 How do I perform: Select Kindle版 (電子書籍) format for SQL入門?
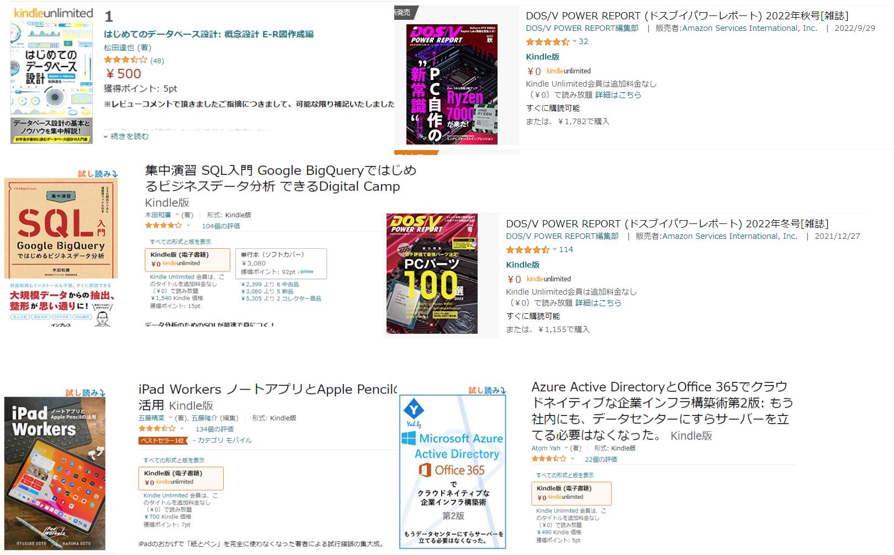pyautogui.click(x=187, y=259)
